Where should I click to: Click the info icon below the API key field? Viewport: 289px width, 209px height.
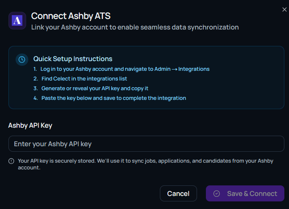(11, 161)
